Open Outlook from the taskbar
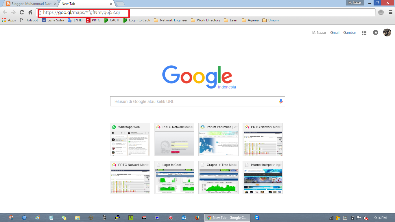395x222 pixels. 184,218
